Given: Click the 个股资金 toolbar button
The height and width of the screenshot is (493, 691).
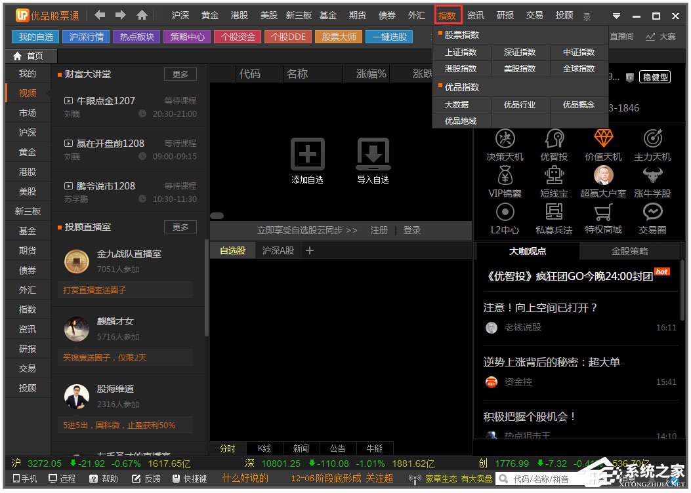Looking at the screenshot, I should tap(238, 37).
